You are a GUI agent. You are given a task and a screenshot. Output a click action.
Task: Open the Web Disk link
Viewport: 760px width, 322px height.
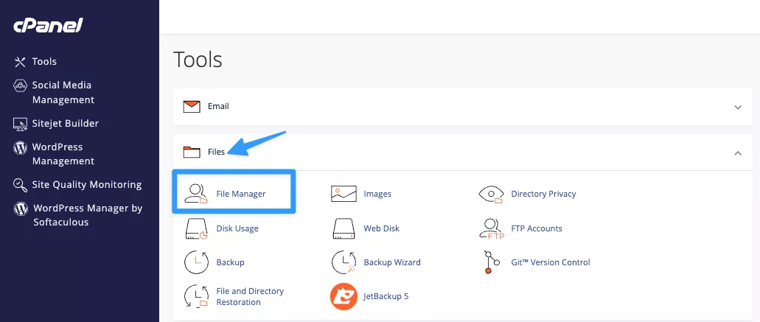[381, 228]
